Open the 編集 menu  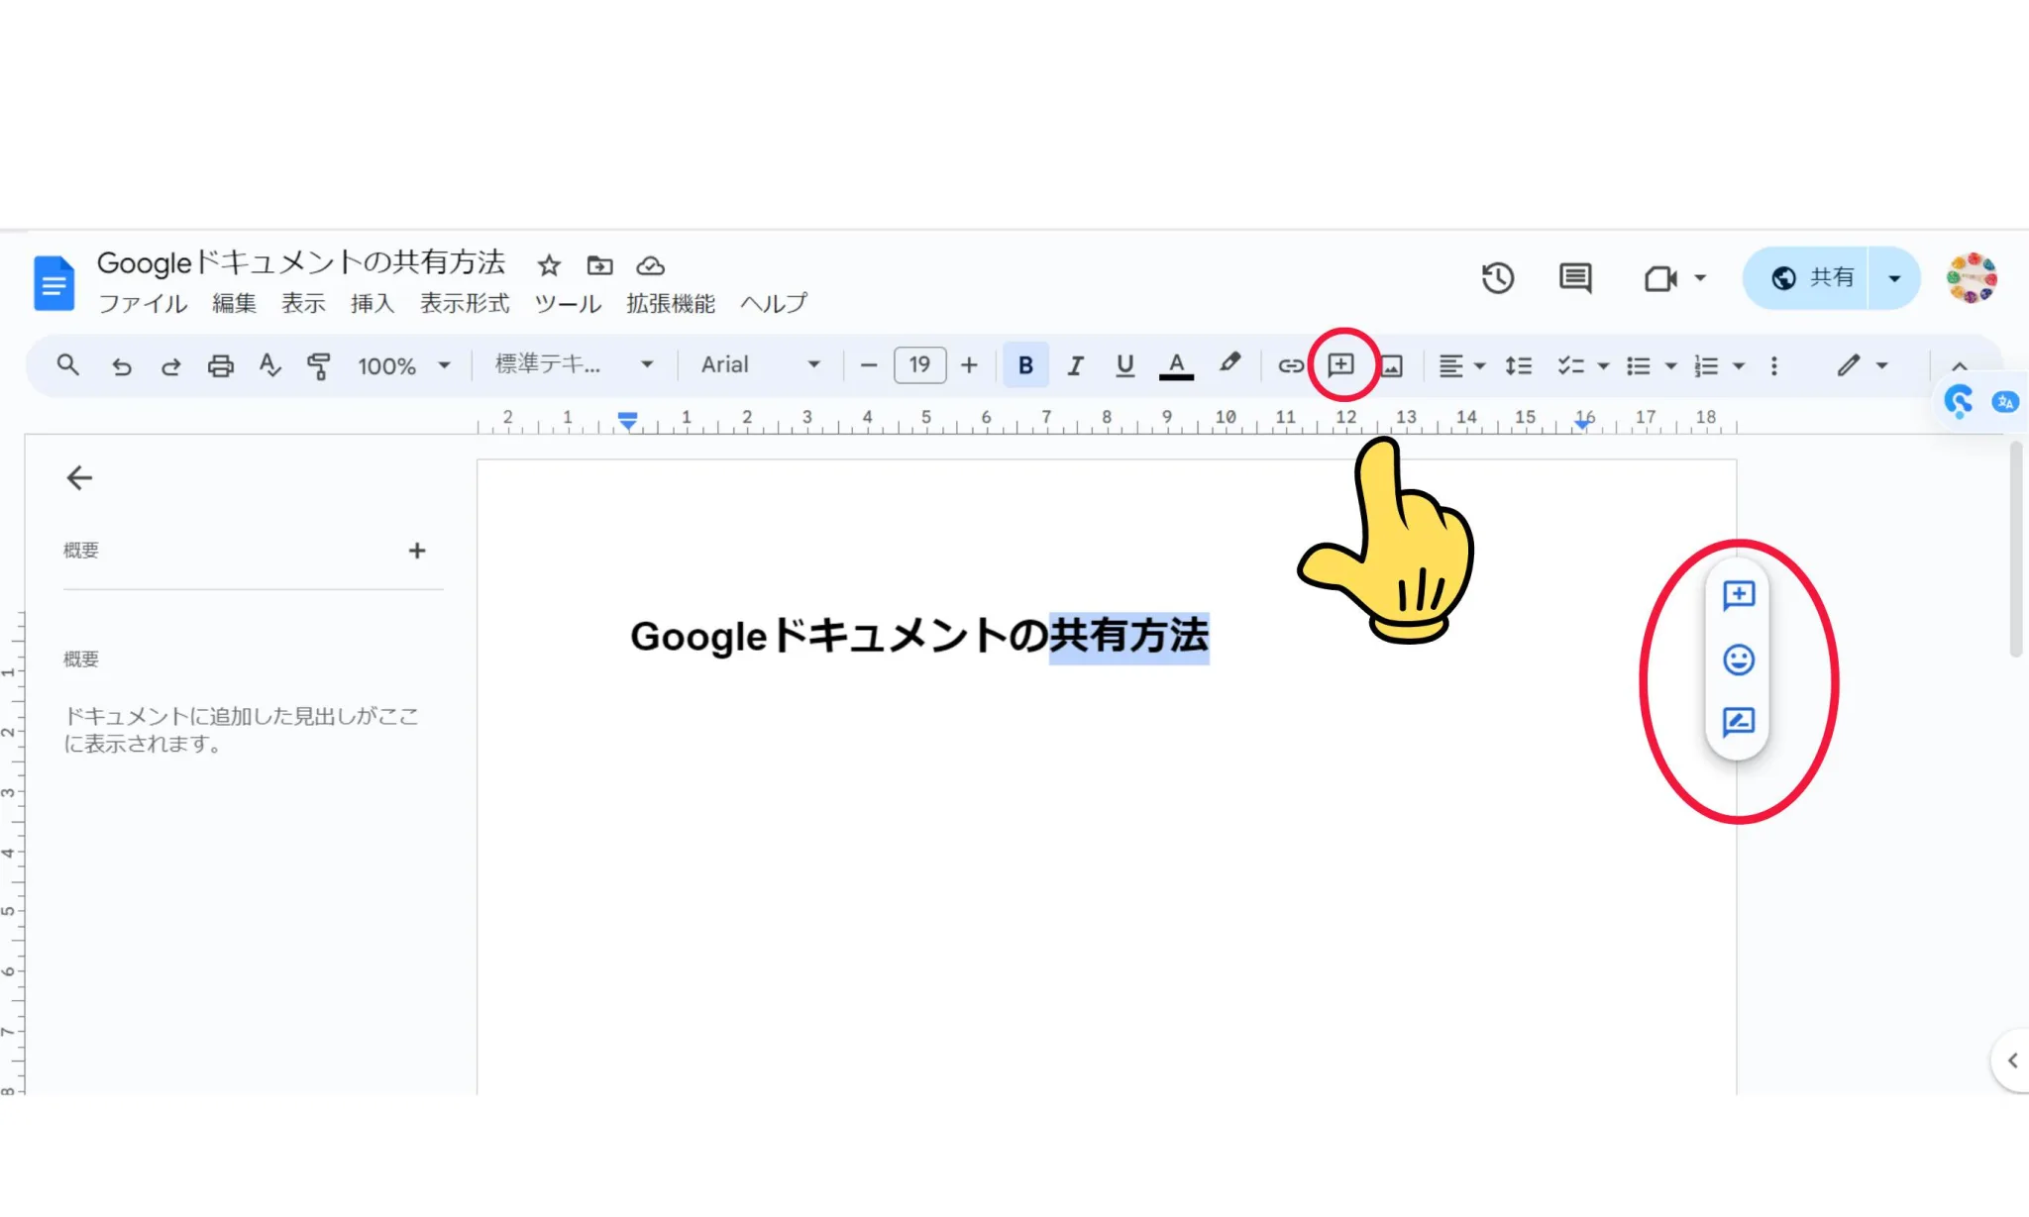pyautogui.click(x=234, y=303)
